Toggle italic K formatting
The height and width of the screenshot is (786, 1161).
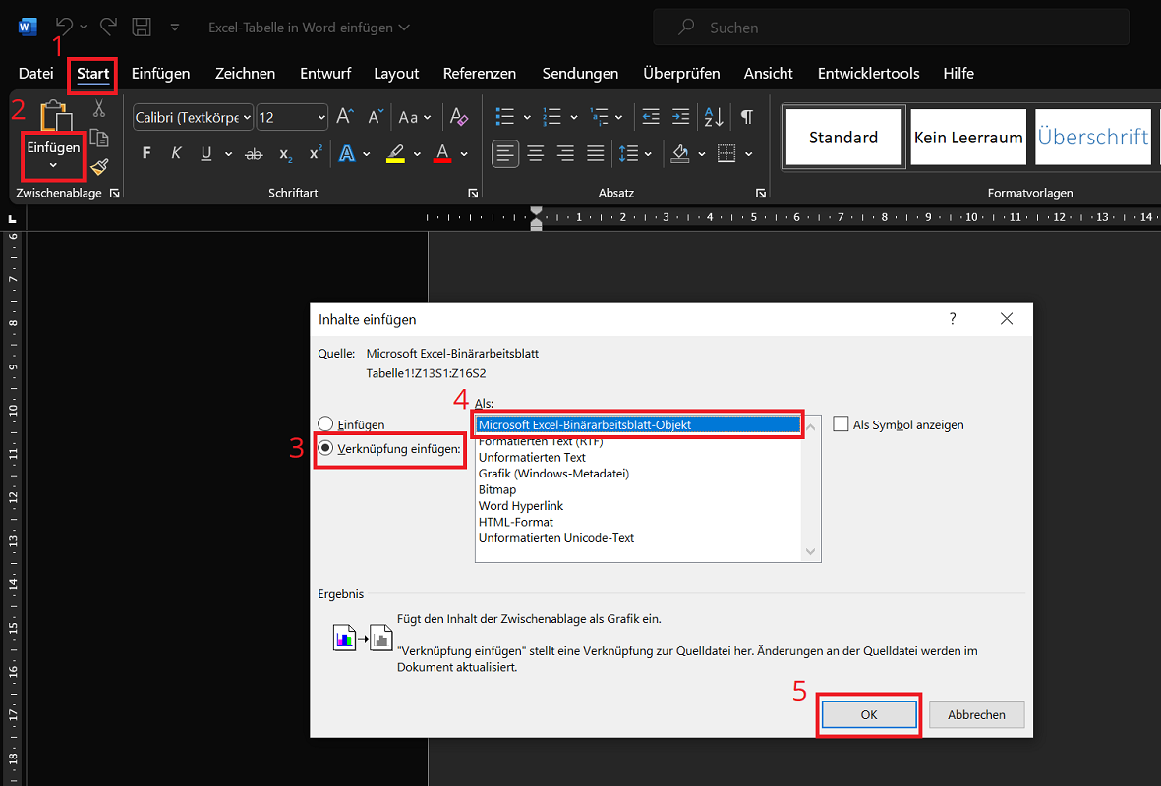coord(176,153)
